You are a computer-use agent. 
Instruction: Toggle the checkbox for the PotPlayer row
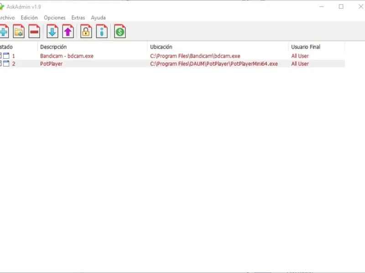(0, 64)
